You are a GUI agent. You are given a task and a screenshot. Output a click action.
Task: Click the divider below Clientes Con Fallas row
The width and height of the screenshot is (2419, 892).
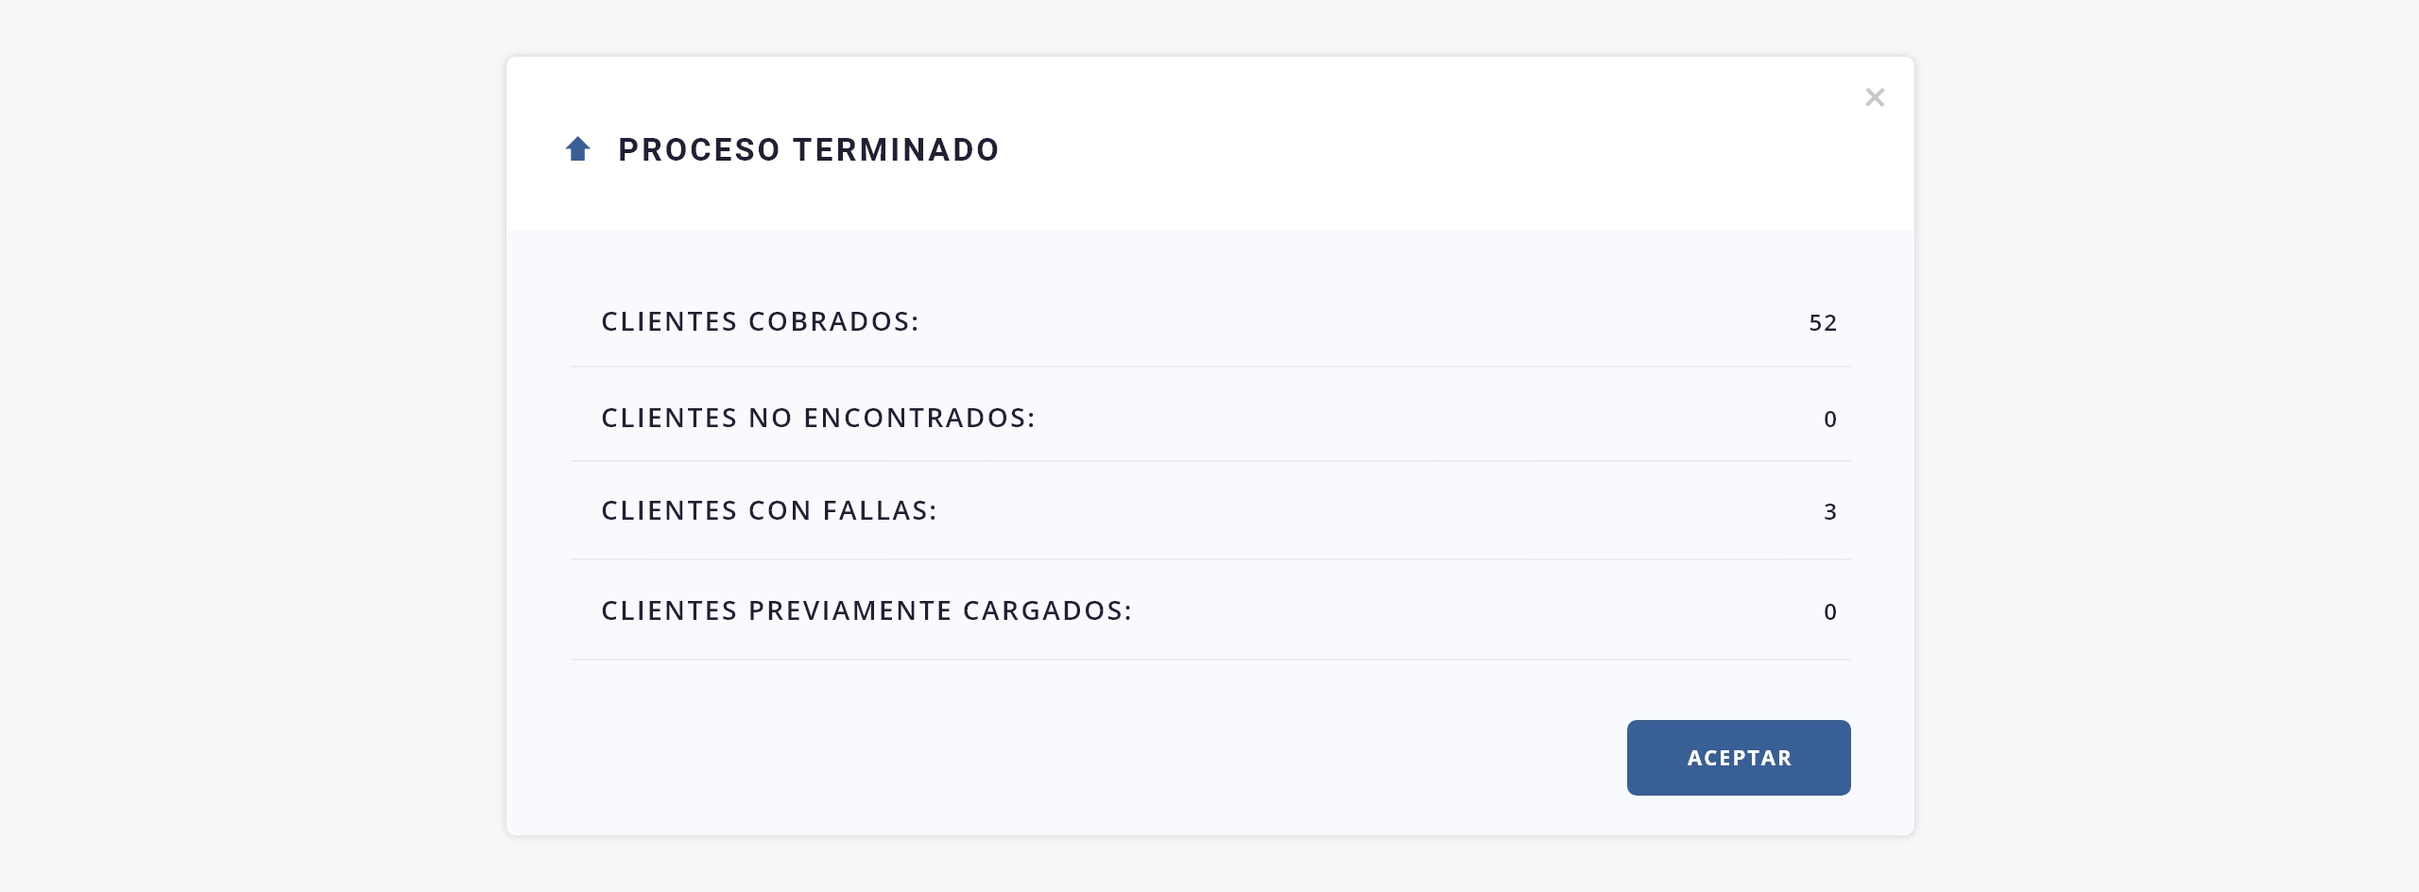coord(1210,559)
